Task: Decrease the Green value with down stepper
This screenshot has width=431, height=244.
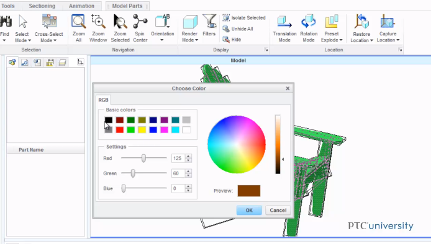Action: 188,175
